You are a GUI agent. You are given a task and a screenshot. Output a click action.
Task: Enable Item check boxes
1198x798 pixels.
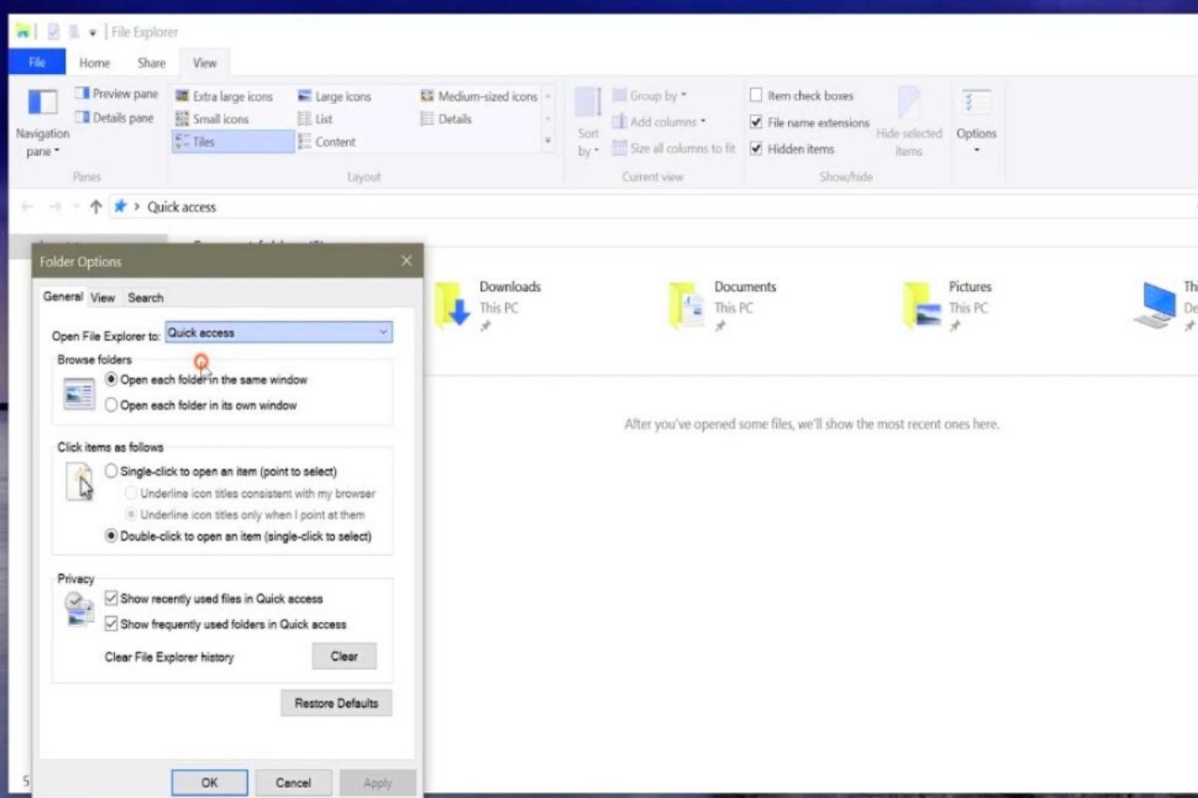pyautogui.click(x=756, y=95)
